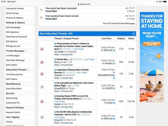Viewport: 168px width, 126px height.
Task: Collapse the New Subscribed Threads section
Action: point(134,34)
